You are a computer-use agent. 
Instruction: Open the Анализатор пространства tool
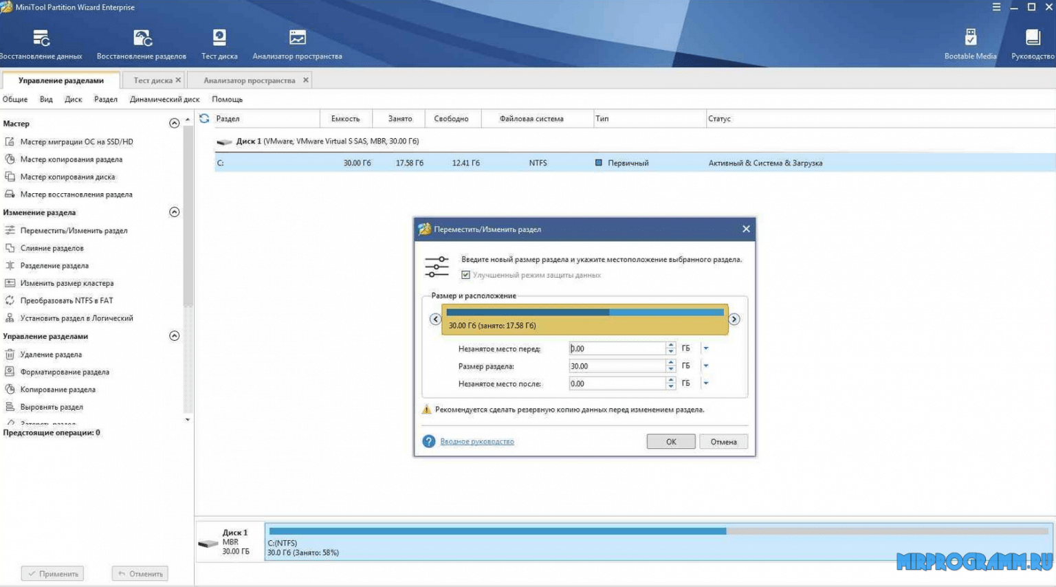point(297,45)
